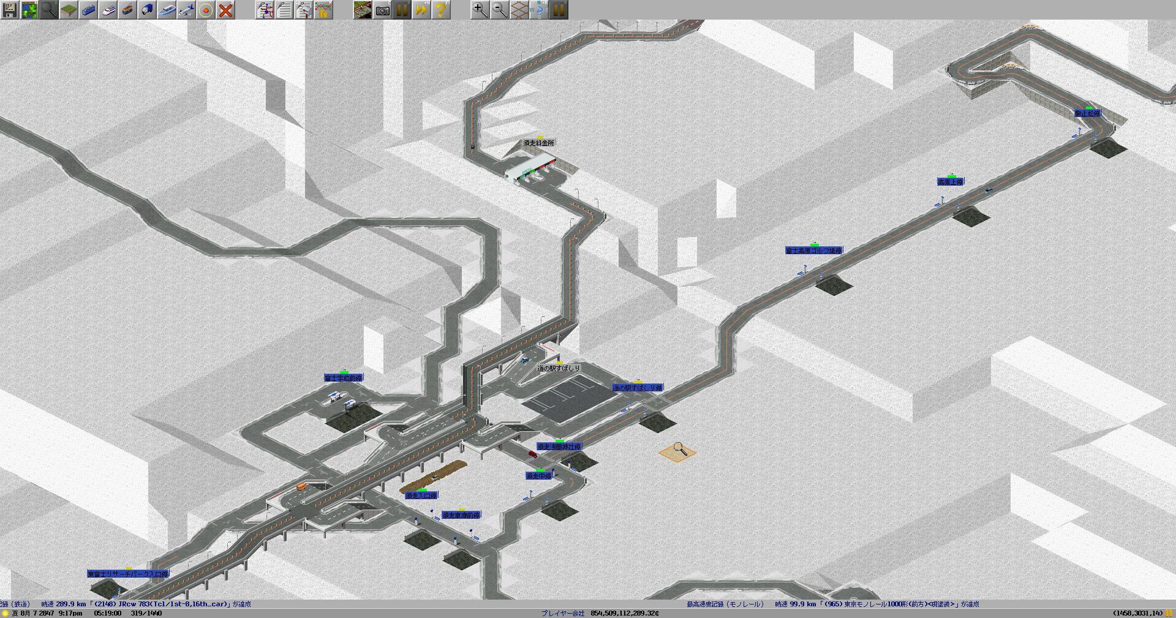
Task: Toggle pause next to the camera icon
Action: pos(402,10)
